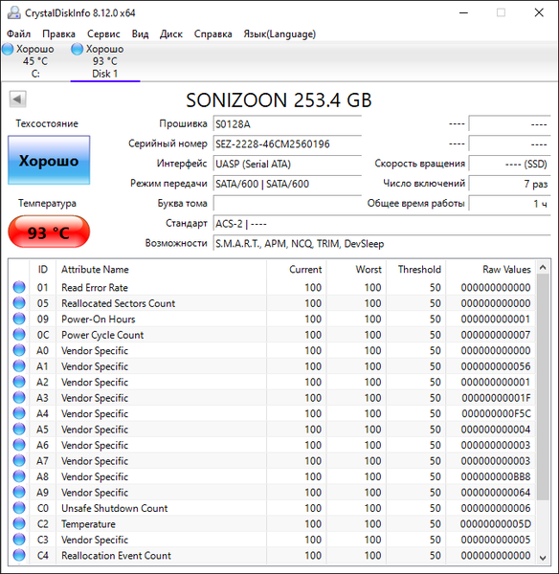Viewport: 559px width, 574px height.
Task: Open the Язык(Language) menu
Action: (279, 34)
